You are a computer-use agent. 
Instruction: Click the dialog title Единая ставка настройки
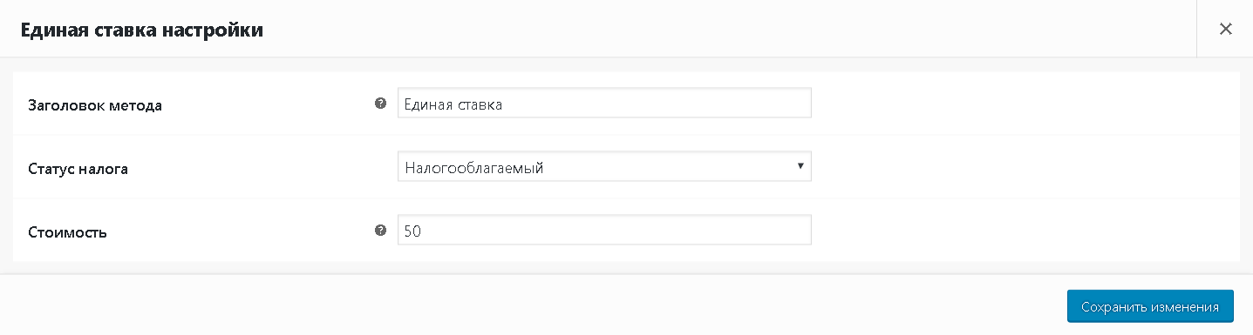point(142,30)
